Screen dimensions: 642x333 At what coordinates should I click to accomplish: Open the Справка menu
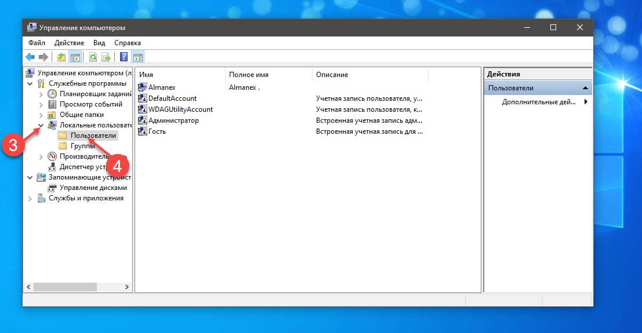pyautogui.click(x=128, y=43)
